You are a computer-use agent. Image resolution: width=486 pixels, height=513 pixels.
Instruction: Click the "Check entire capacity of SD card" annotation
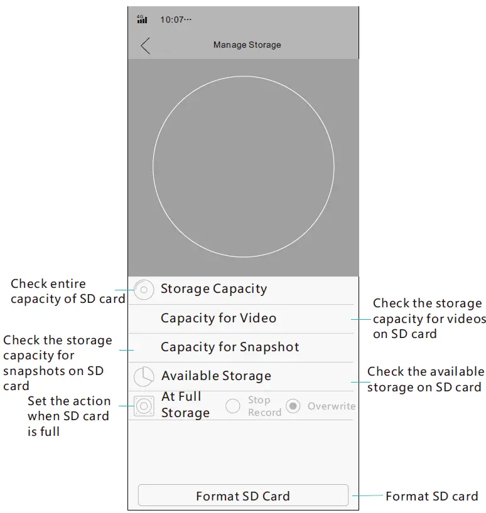click(68, 292)
